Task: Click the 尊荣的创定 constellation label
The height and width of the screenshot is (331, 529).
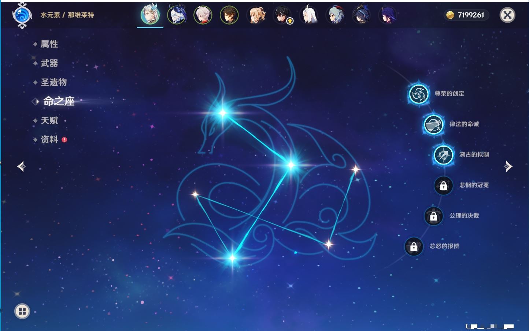Action: (x=449, y=94)
